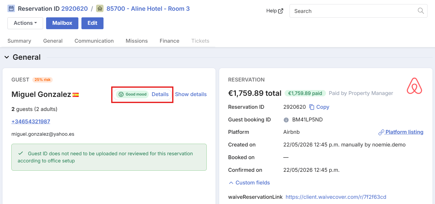The width and height of the screenshot is (435, 204).
Task: Click the guest email miguel.gonzalez@yahoo.es
Action: click(43, 134)
